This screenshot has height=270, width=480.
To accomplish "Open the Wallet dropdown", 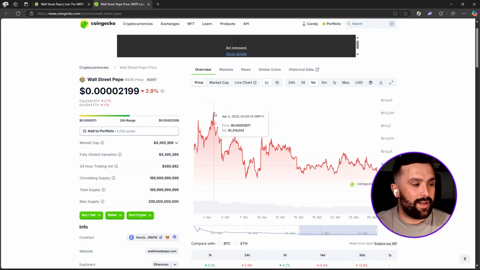I will [115, 215].
